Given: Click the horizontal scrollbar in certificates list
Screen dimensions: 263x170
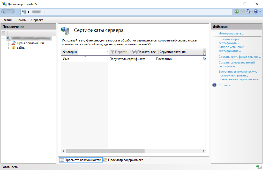Looking at the screenshot, I should click(105, 151).
